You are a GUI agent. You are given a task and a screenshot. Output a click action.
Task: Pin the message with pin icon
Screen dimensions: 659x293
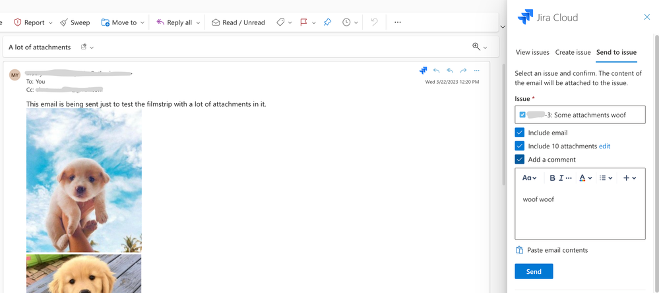(327, 22)
